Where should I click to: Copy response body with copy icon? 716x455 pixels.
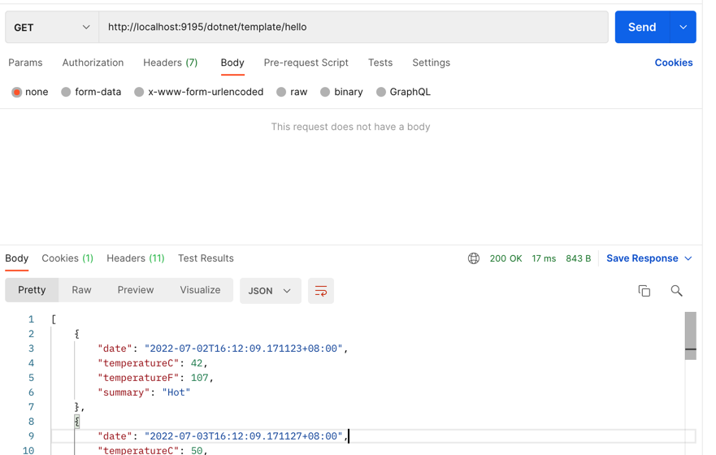click(x=644, y=291)
